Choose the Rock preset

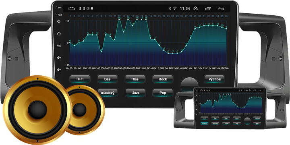(x=163, y=79)
